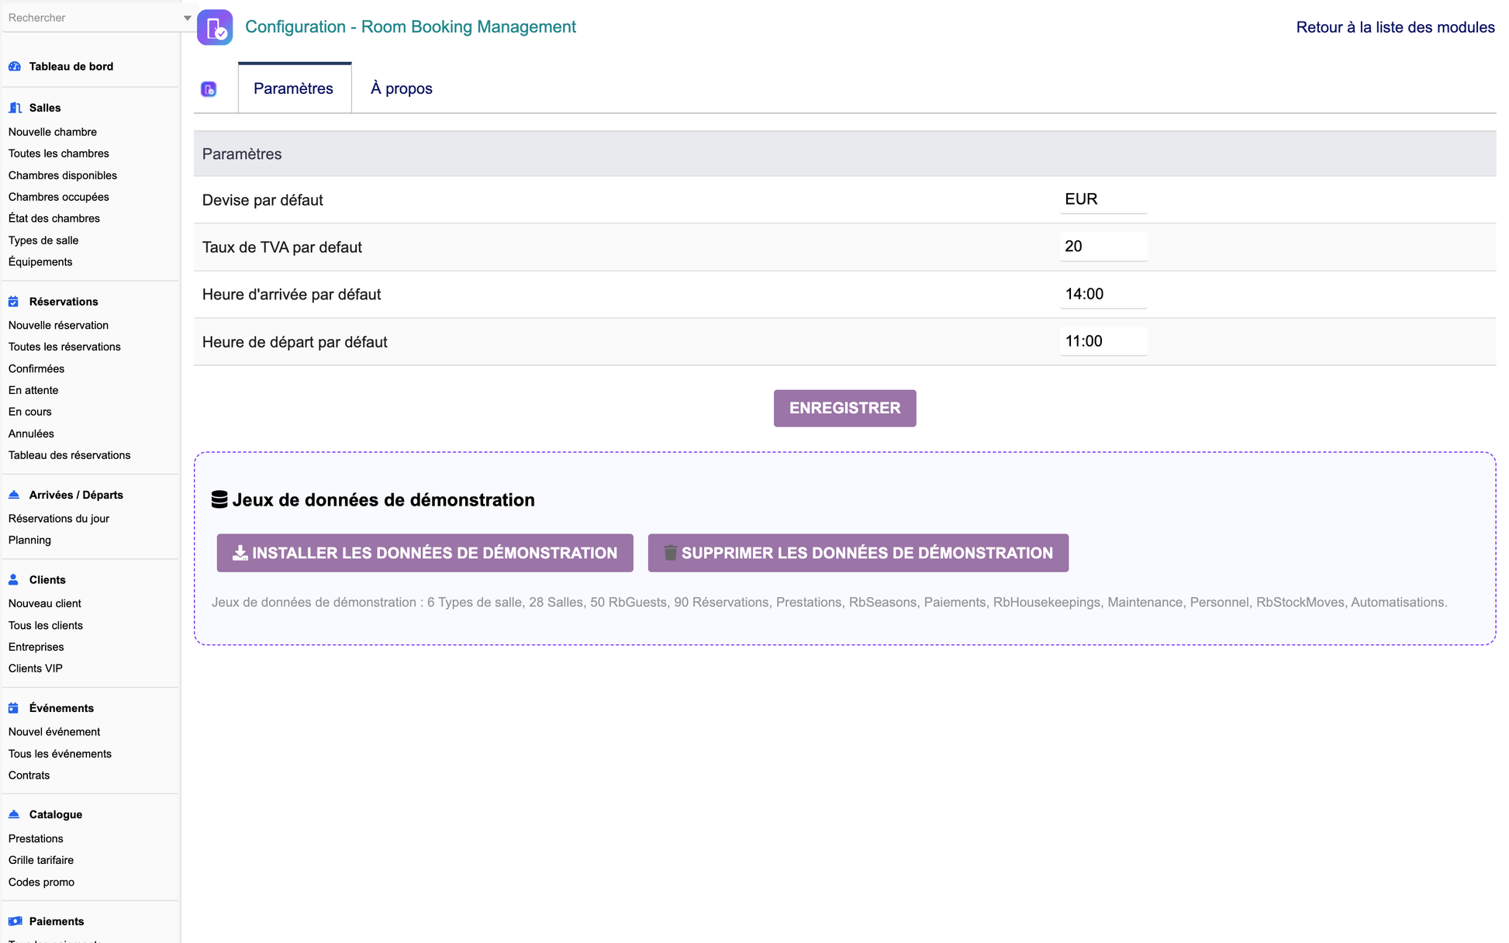Viewport: 1509px width, 943px height.
Task: Click the database icon beside Jeux de données
Action: click(219, 499)
